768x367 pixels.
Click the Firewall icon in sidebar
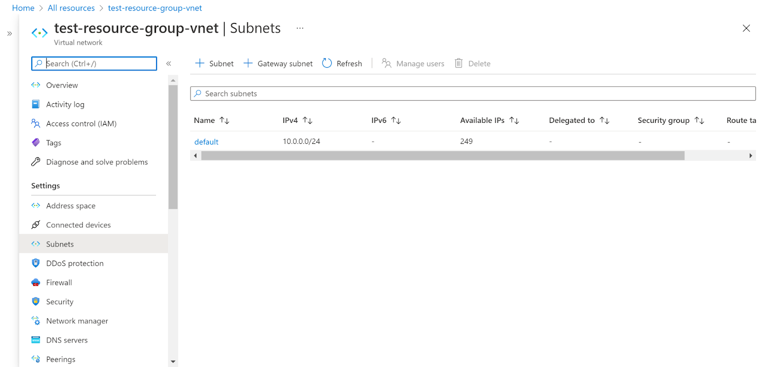pos(36,283)
